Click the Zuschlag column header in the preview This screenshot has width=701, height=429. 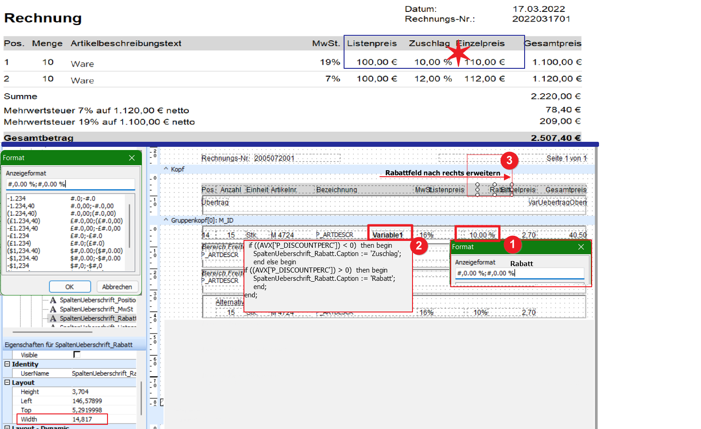pos(430,43)
